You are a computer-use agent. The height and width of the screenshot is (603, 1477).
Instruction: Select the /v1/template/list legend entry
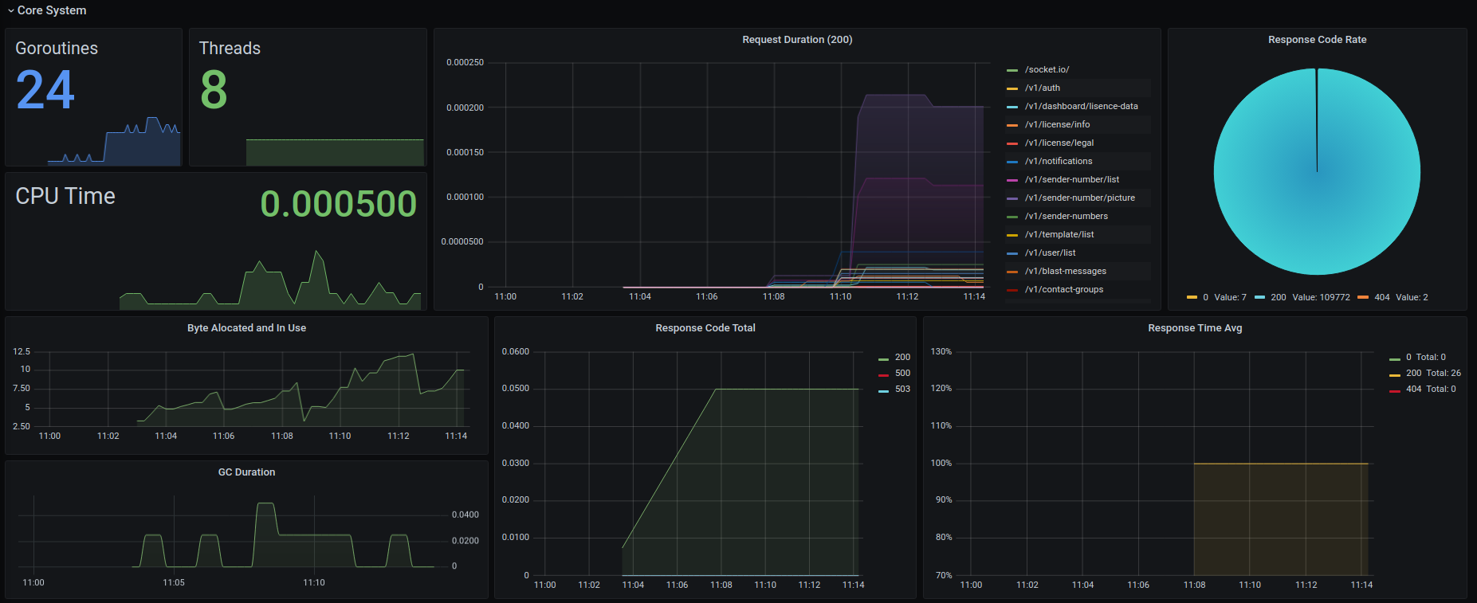(1059, 235)
